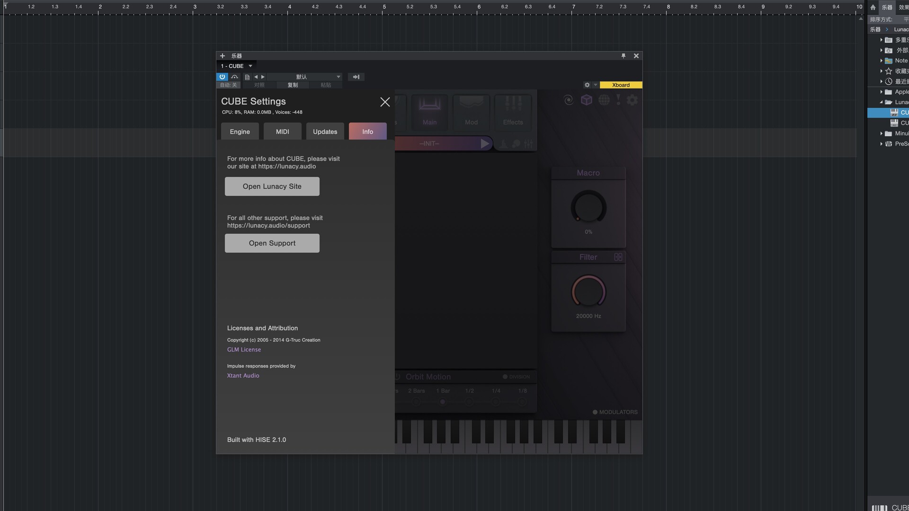Image resolution: width=909 pixels, height=511 pixels.
Task: Toggle the 自动: 关 automation button
Action: pyautogui.click(x=229, y=85)
